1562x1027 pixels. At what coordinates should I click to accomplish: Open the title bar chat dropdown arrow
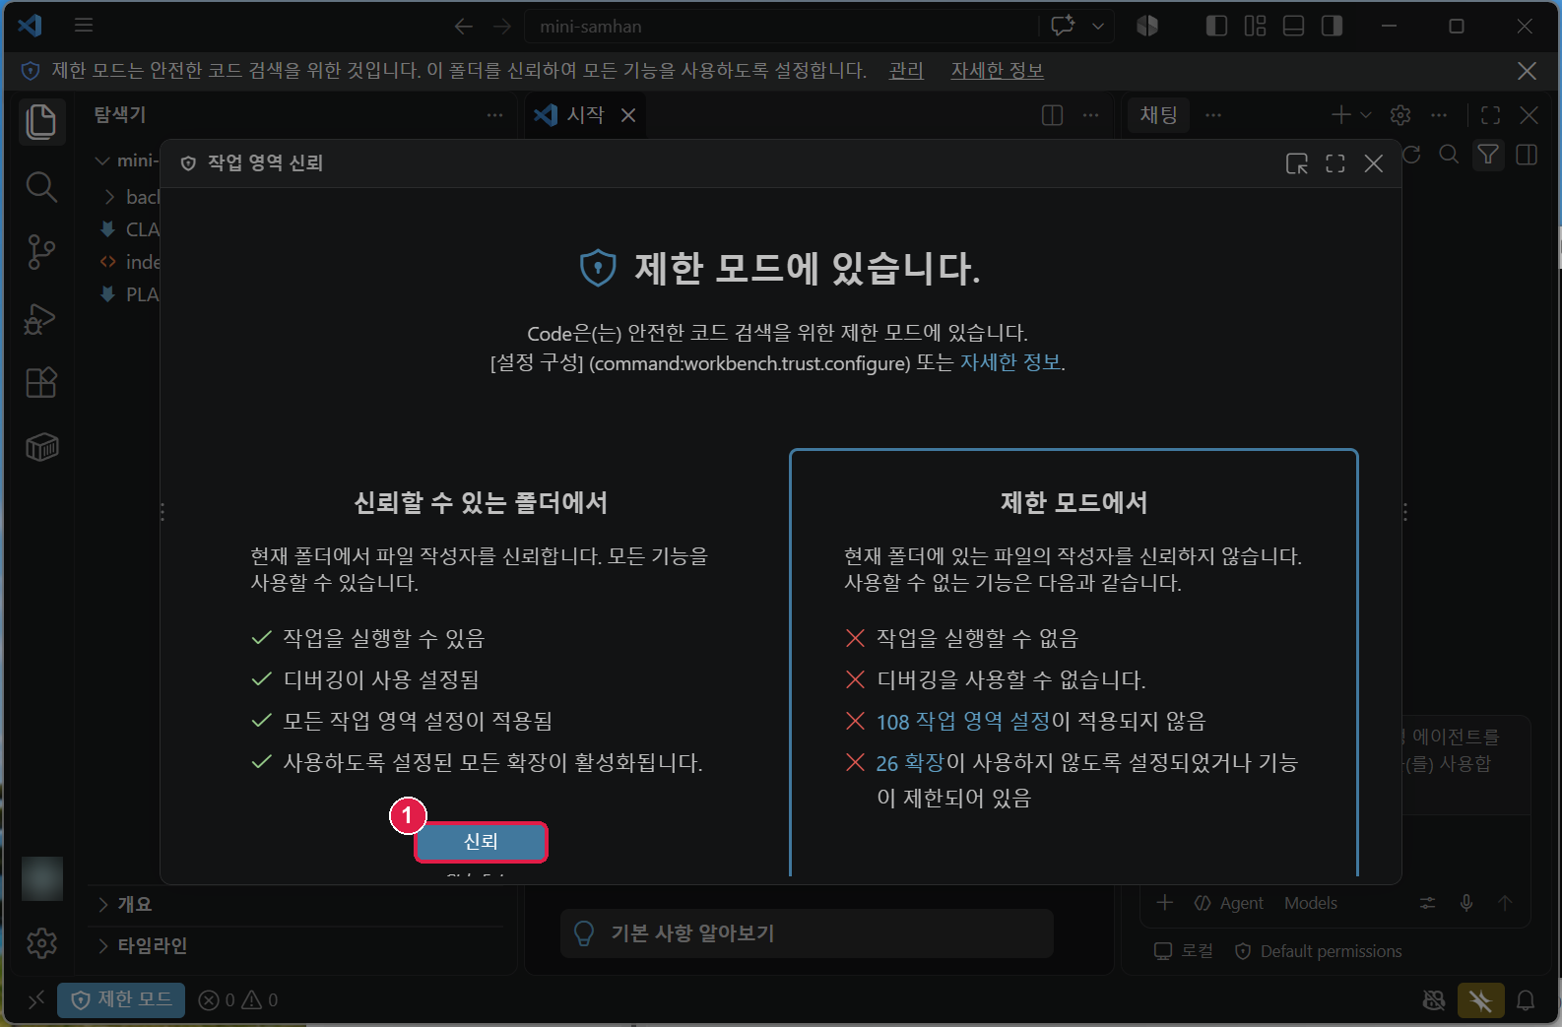click(1098, 26)
